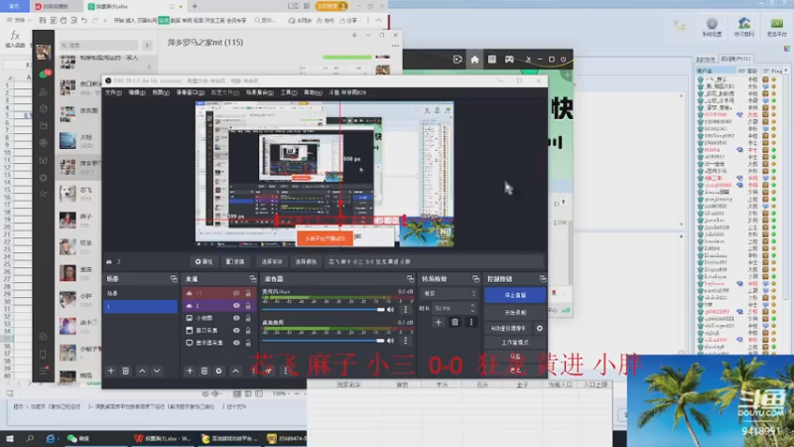This screenshot has width=794, height=447.
Task: Open OBS 文件(F) menu
Action: click(113, 92)
